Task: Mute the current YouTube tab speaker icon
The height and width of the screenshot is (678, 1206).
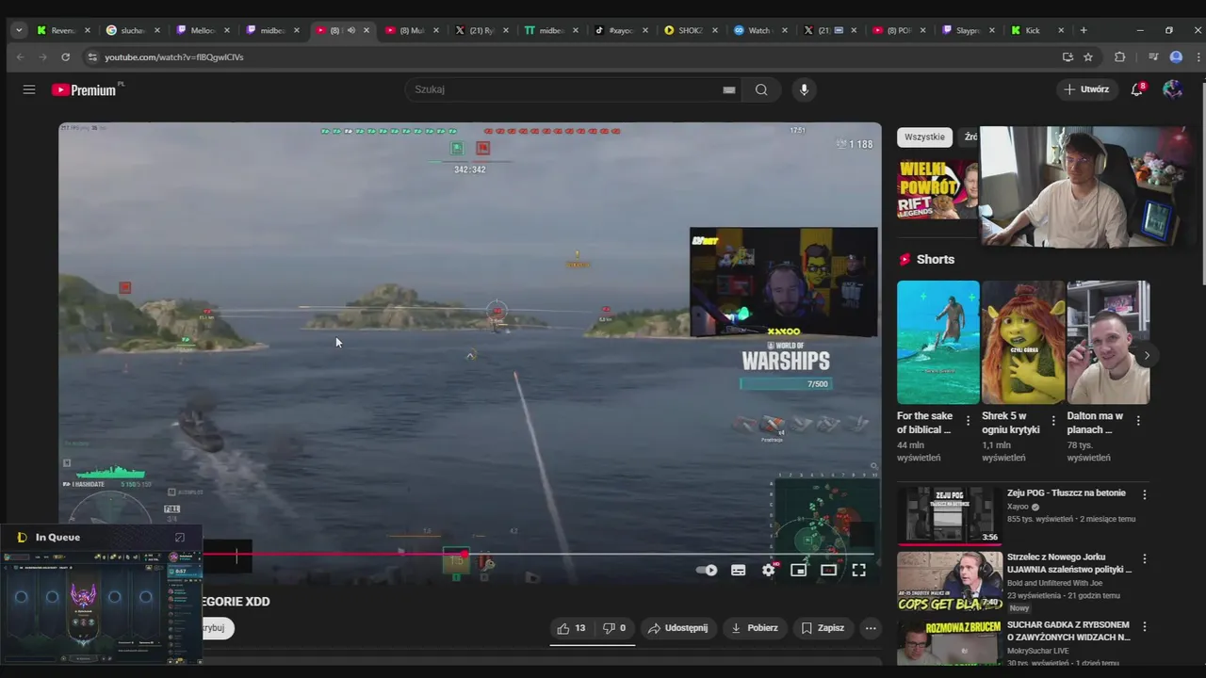Action: coord(350,30)
